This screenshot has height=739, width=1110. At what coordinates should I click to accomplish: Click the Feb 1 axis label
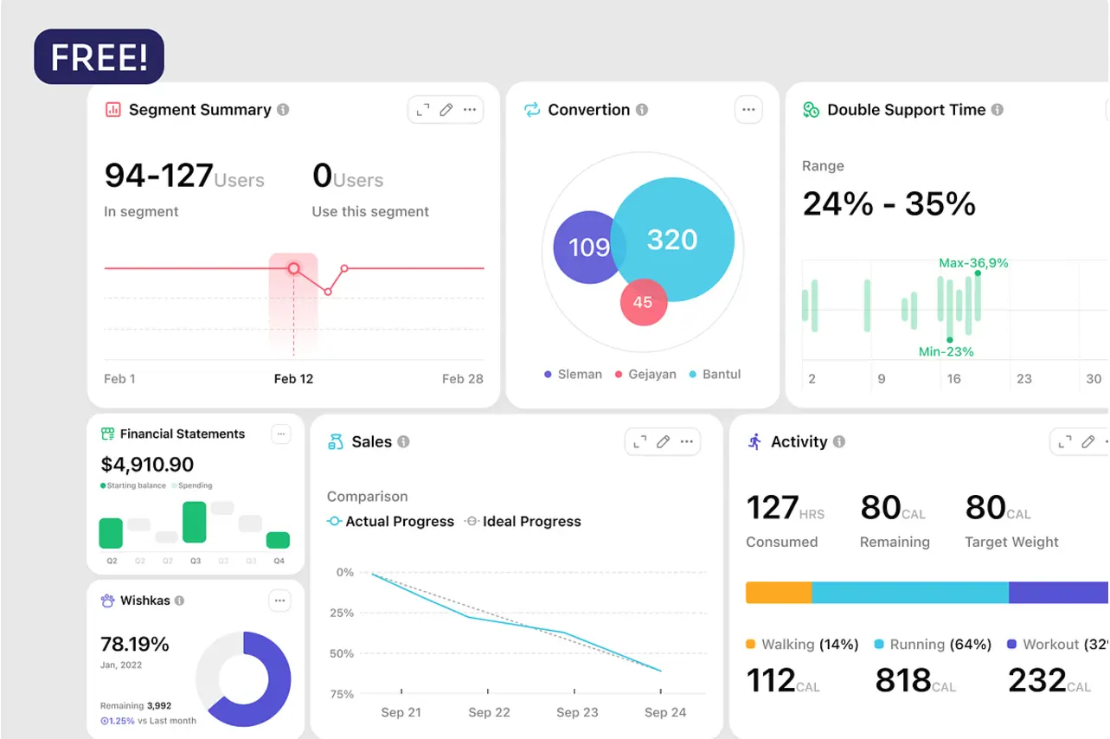pos(119,378)
